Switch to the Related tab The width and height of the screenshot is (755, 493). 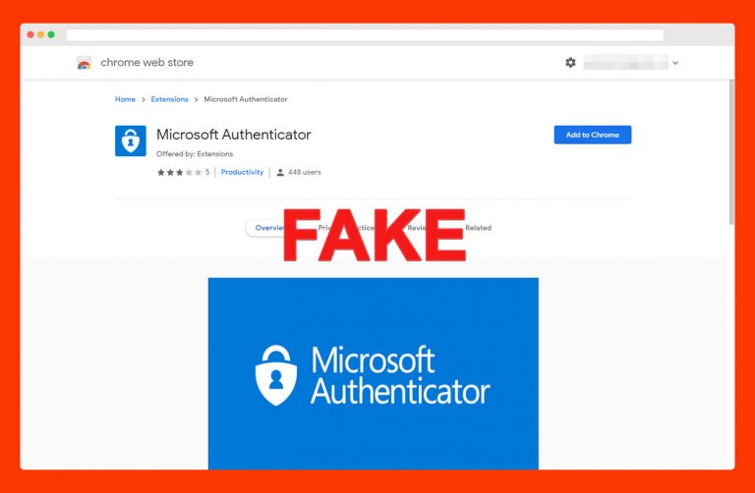[x=478, y=228]
